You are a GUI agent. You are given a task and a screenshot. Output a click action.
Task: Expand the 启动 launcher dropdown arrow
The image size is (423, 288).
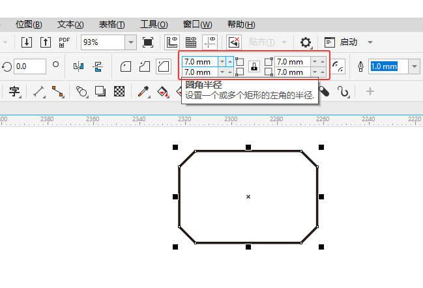(370, 42)
